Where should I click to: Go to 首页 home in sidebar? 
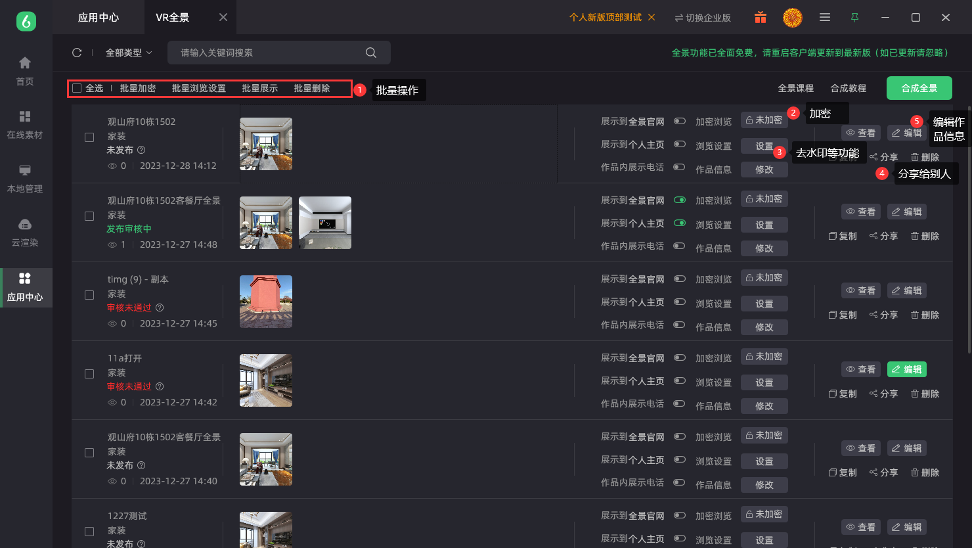[25, 71]
